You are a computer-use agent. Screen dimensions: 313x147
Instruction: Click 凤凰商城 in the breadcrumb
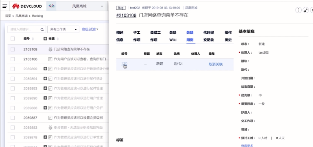click(x=22, y=16)
